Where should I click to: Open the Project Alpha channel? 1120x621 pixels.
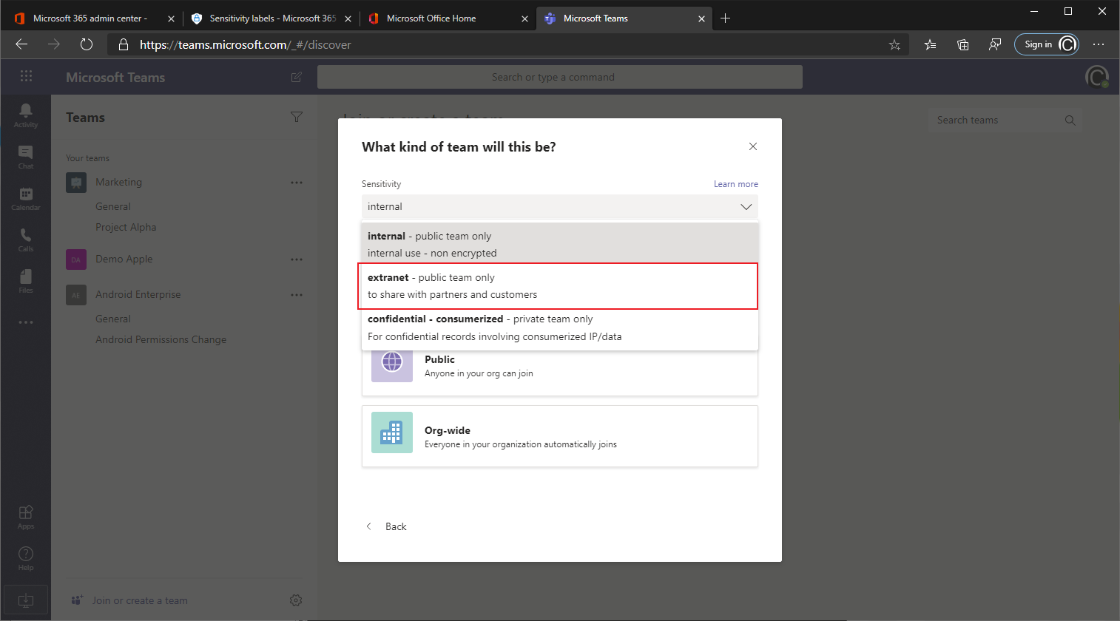pos(126,228)
